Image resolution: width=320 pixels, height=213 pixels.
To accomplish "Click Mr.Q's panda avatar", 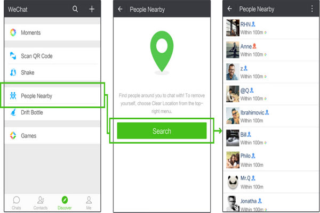I will click(x=233, y=182).
